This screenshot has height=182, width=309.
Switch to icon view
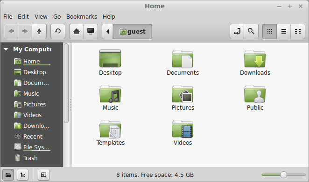(x=270, y=32)
